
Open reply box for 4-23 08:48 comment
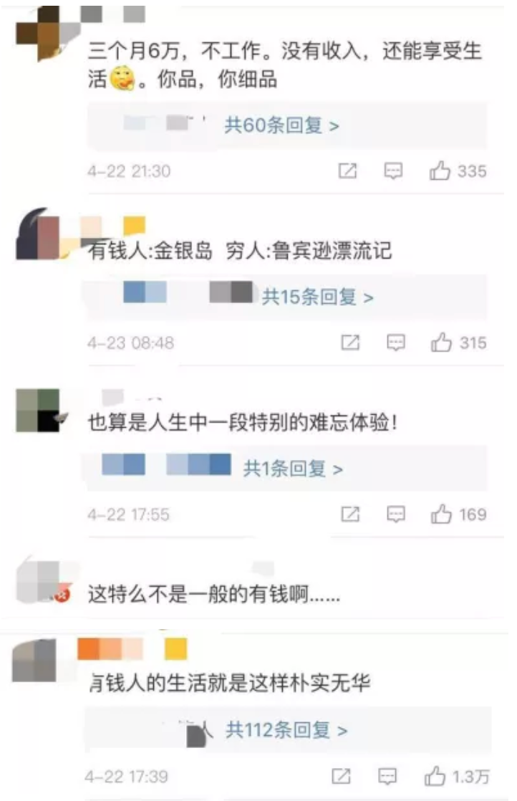(x=395, y=342)
